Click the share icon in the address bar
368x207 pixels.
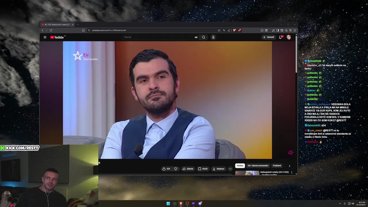pos(229,30)
